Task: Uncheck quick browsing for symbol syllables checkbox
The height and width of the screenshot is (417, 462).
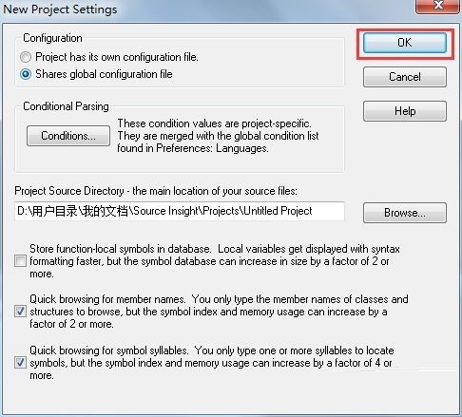Action: click(20, 363)
